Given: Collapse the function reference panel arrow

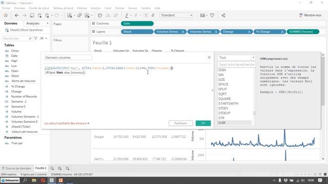Looking at the screenshot, I should click(x=212, y=90).
